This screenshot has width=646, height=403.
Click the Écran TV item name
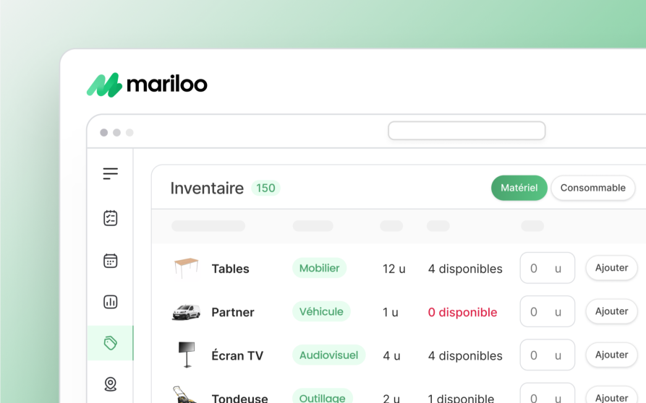click(x=237, y=355)
